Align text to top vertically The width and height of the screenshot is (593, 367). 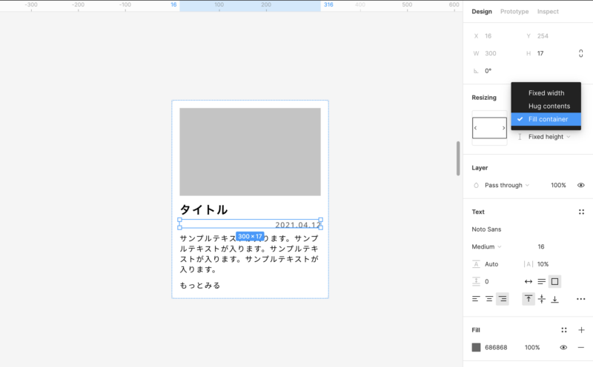[529, 299]
